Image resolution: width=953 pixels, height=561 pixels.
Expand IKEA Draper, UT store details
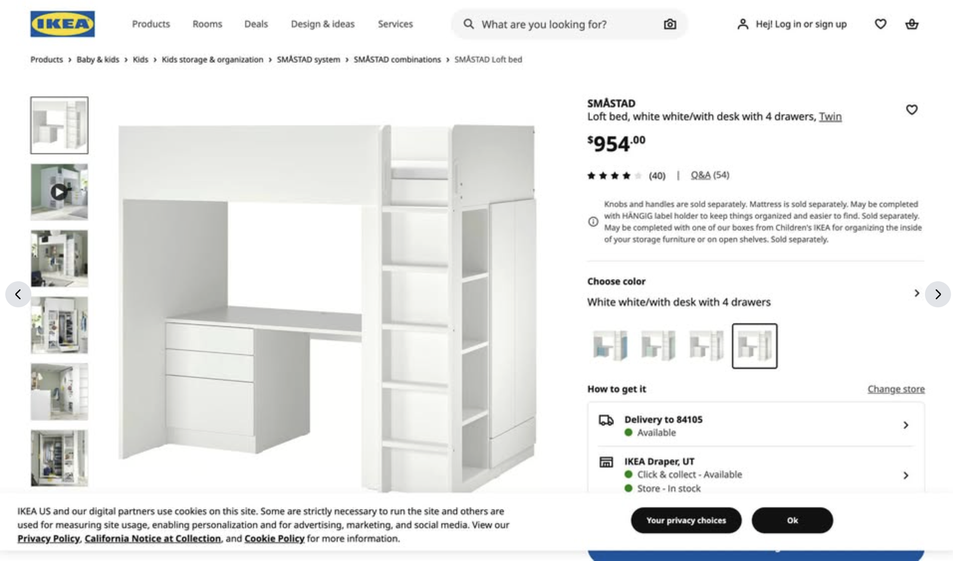[905, 475]
